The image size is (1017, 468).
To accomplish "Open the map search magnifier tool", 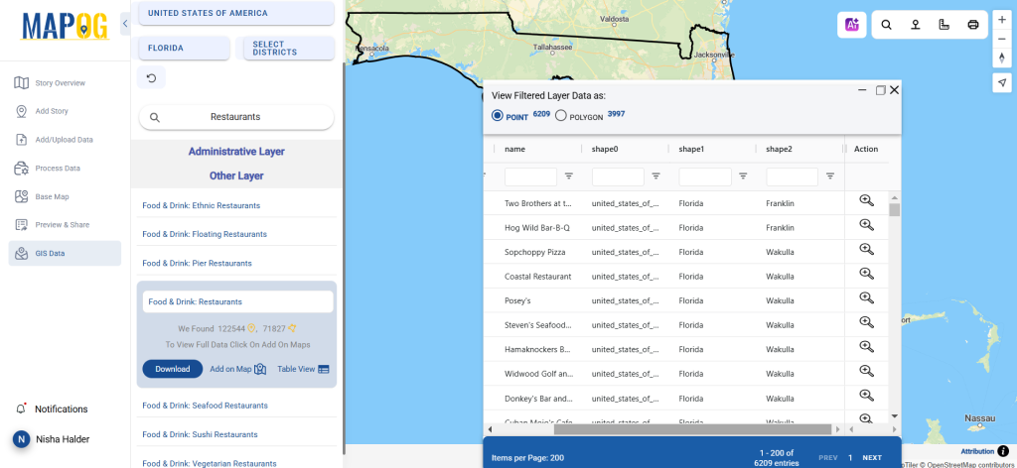I will click(x=886, y=25).
